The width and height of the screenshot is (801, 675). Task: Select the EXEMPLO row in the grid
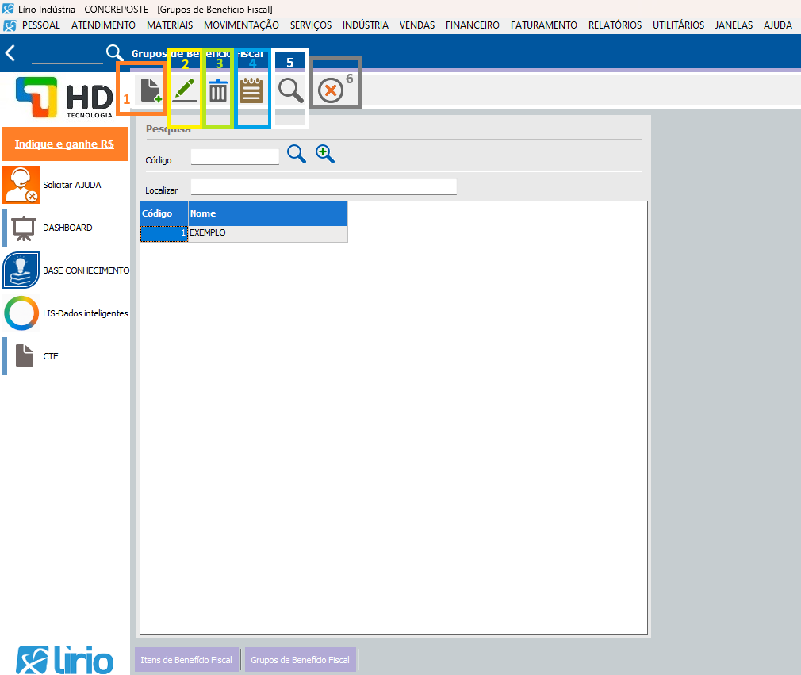266,233
